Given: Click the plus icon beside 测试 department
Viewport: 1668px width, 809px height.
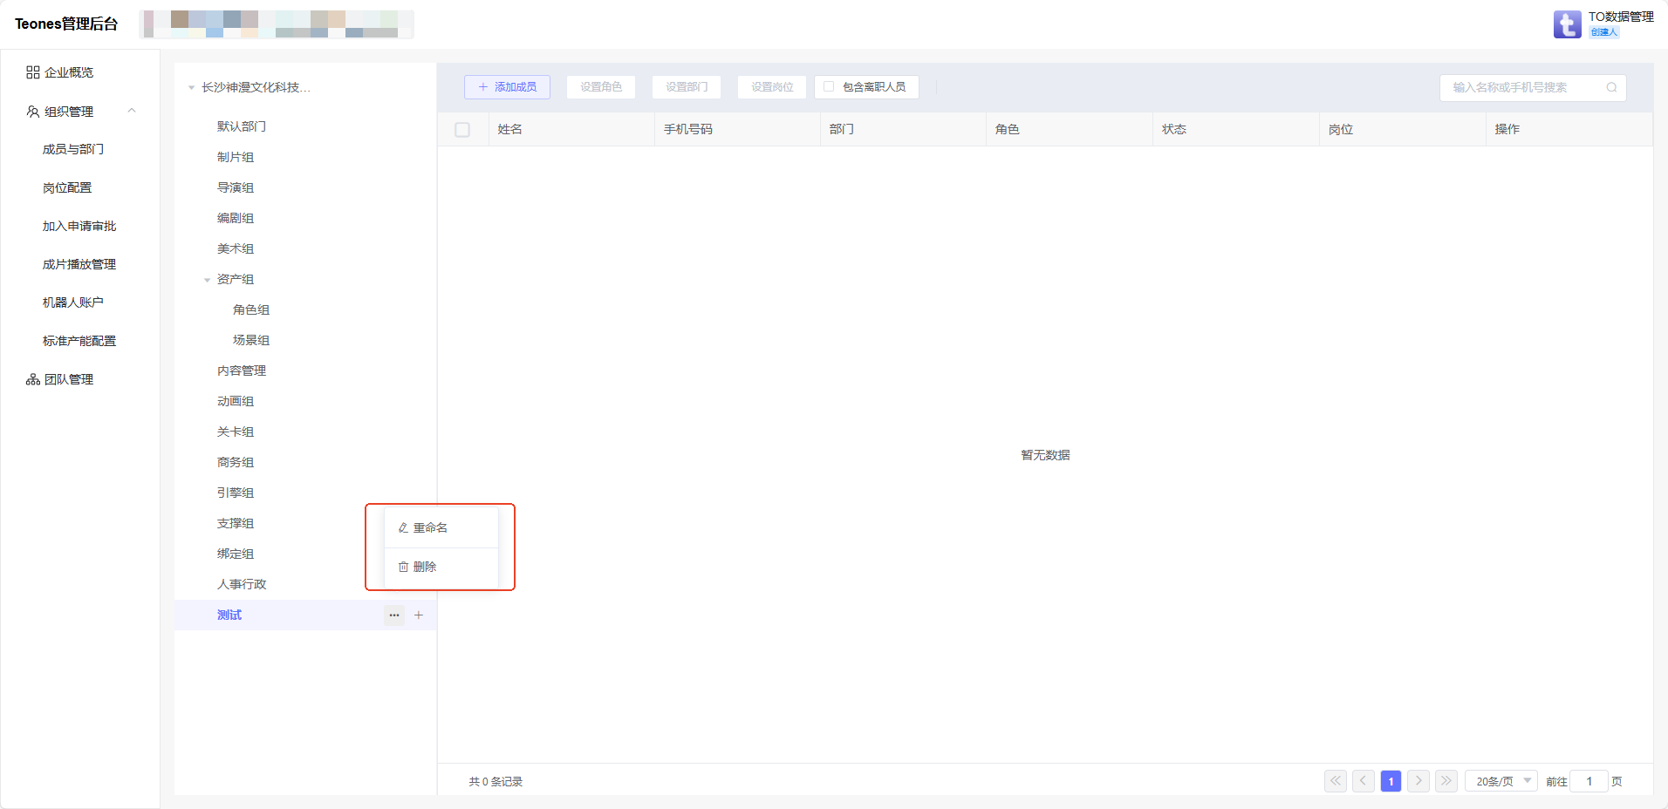Looking at the screenshot, I should tap(419, 615).
